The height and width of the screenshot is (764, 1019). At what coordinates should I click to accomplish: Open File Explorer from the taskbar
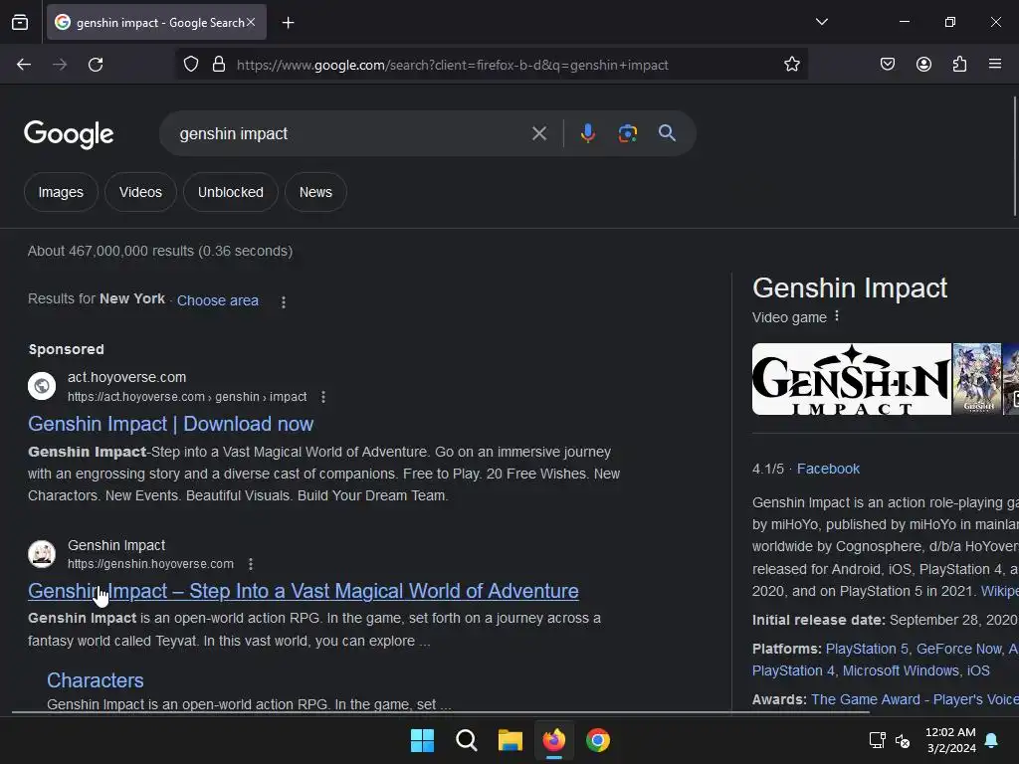[x=510, y=740]
